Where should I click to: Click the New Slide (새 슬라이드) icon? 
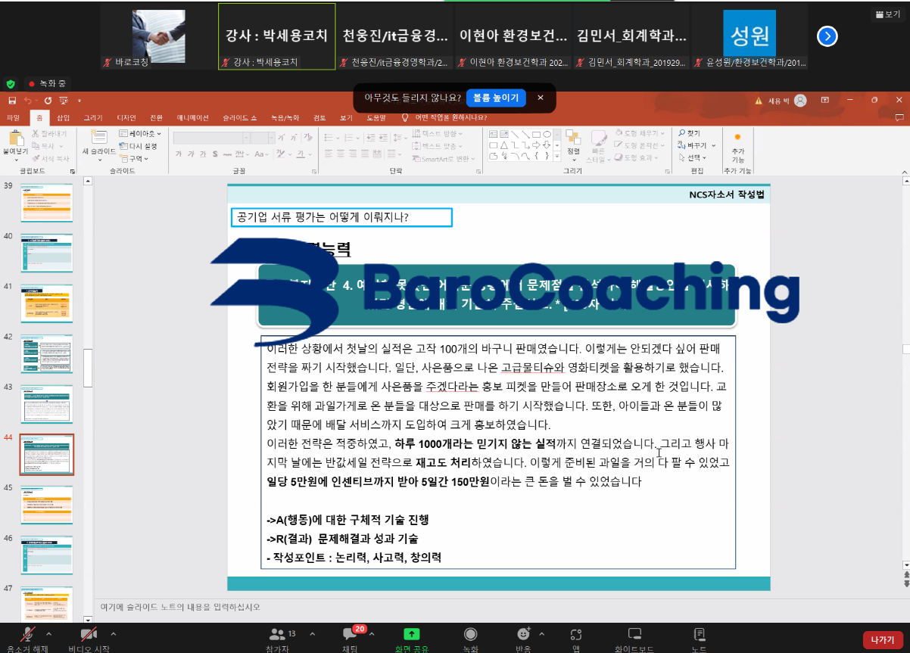click(x=98, y=141)
